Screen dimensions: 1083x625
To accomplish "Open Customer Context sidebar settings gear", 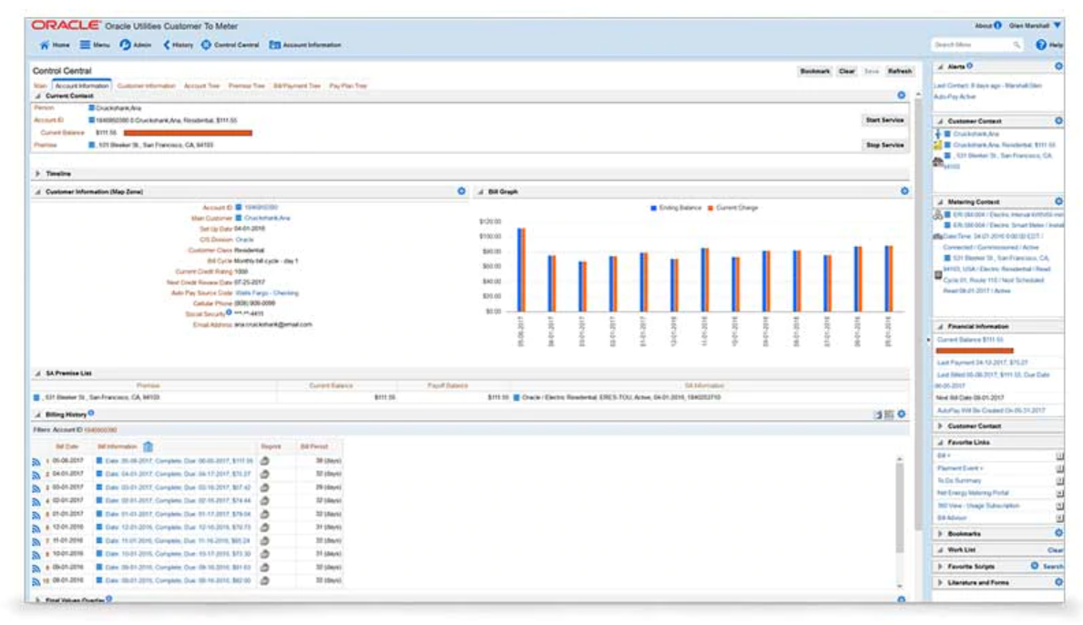I will 1058,121.
